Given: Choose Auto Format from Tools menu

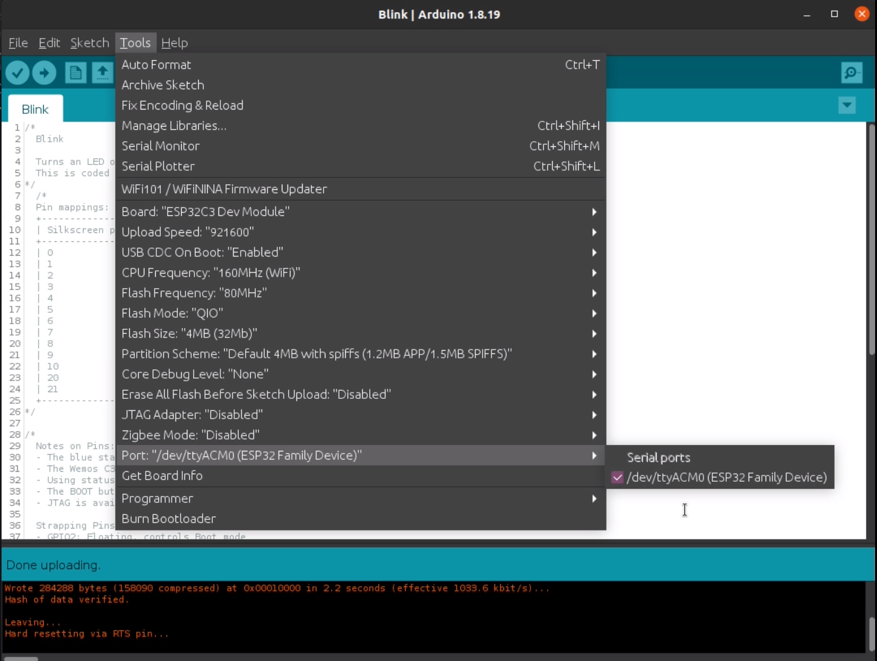Looking at the screenshot, I should (x=360, y=65).
